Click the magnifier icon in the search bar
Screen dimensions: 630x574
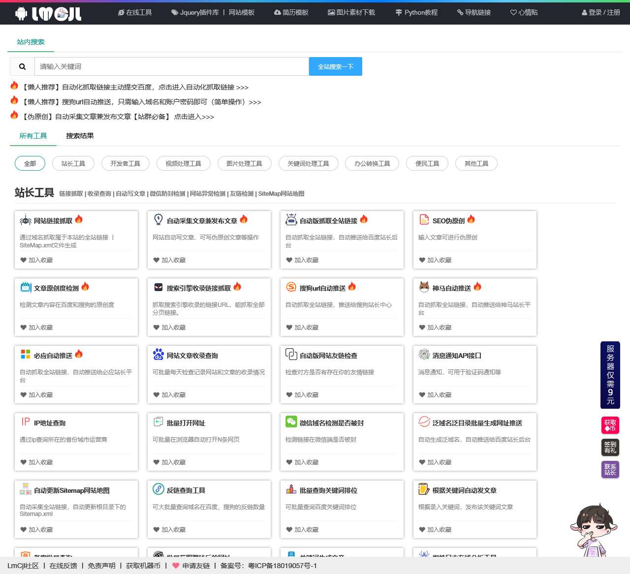[22, 66]
